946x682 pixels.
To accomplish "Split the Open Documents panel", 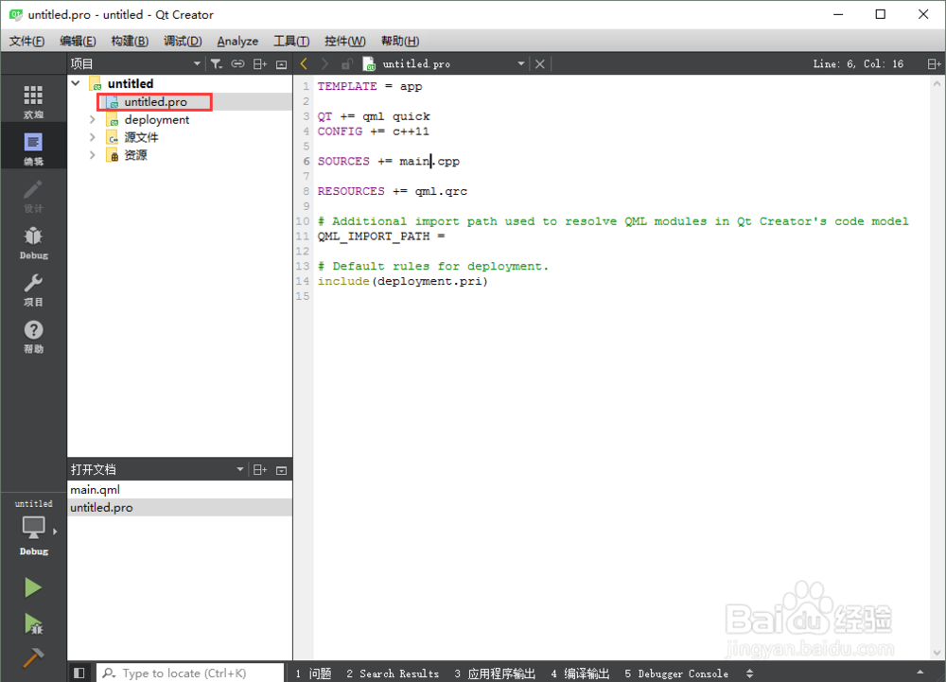I will click(x=260, y=470).
